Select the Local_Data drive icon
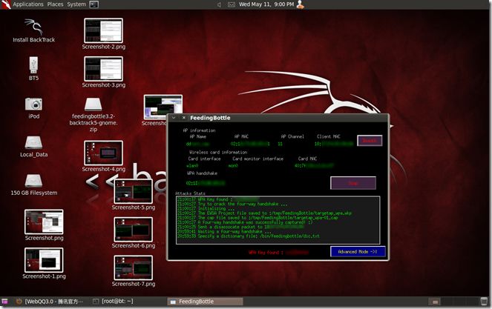 tap(33, 142)
